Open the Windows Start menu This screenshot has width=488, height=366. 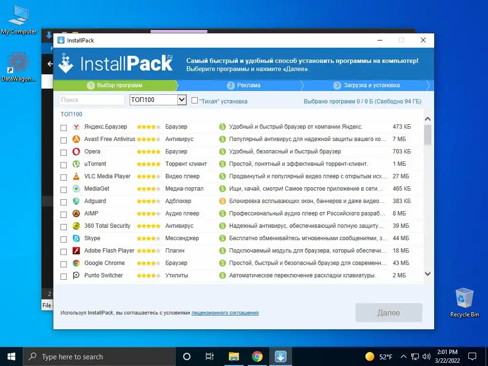tap(11, 356)
